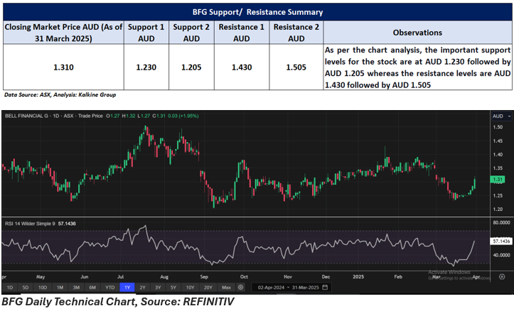Switch chart range to 2Y
The width and height of the screenshot is (514, 311).
[x=143, y=288]
